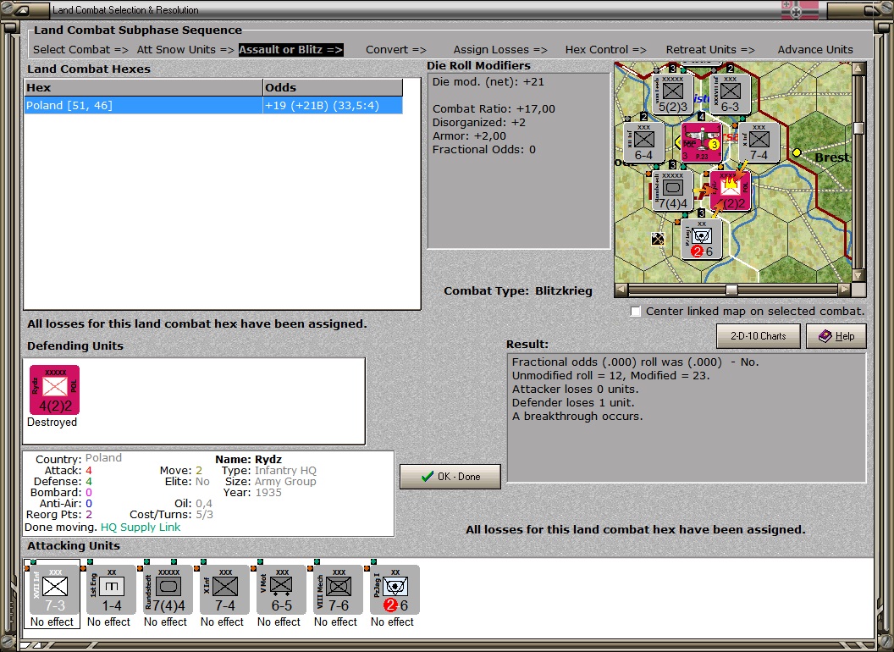The width and height of the screenshot is (894, 652).
Task: Click the Odds column header
Action: (x=333, y=87)
